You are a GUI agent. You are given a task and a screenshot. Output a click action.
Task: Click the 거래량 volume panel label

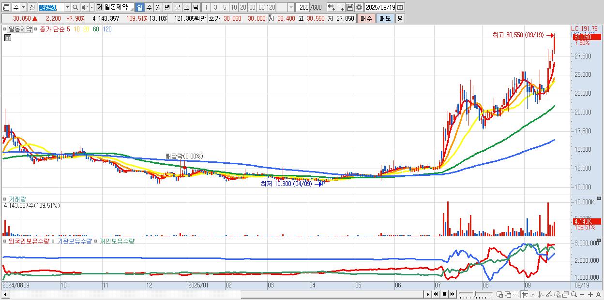[x=17, y=199]
